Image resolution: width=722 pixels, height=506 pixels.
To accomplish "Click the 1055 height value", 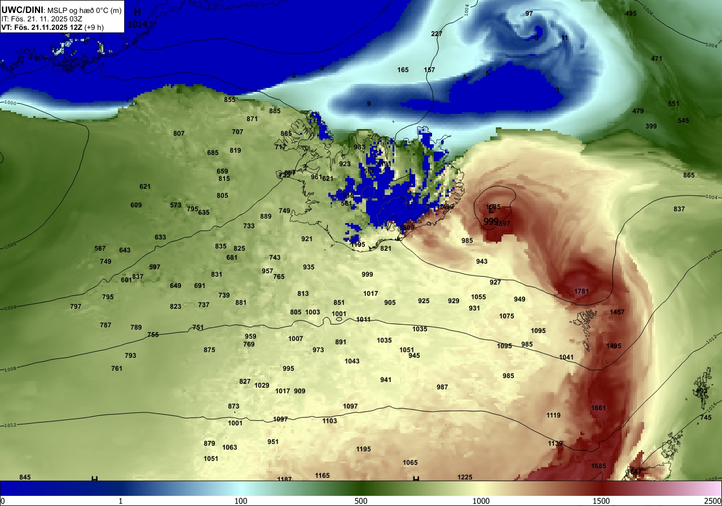I will coord(478,297).
